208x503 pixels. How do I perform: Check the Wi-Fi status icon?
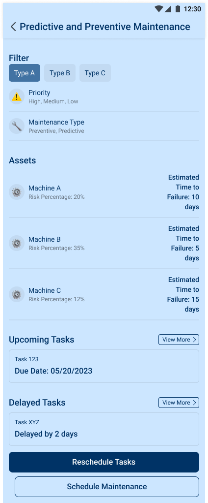(x=158, y=9)
